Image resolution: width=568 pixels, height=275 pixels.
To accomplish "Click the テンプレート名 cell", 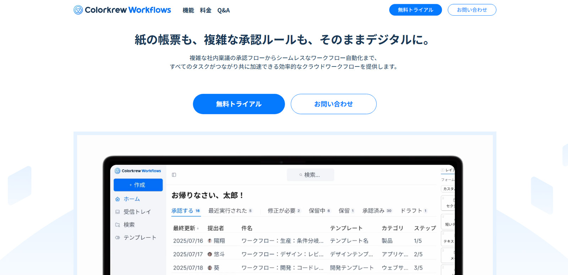I will tap(349, 241).
